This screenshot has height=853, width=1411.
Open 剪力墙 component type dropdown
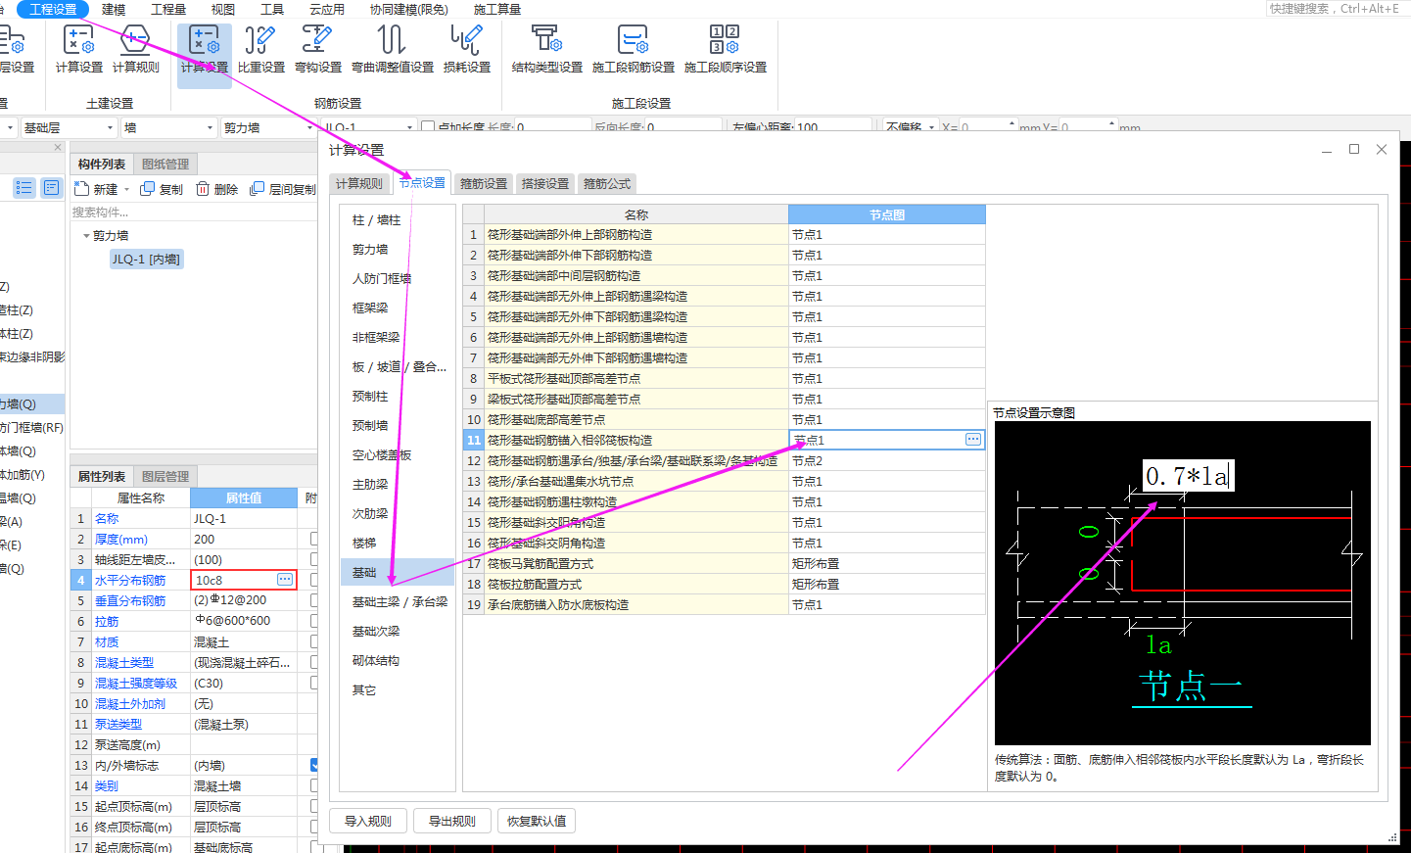click(268, 127)
